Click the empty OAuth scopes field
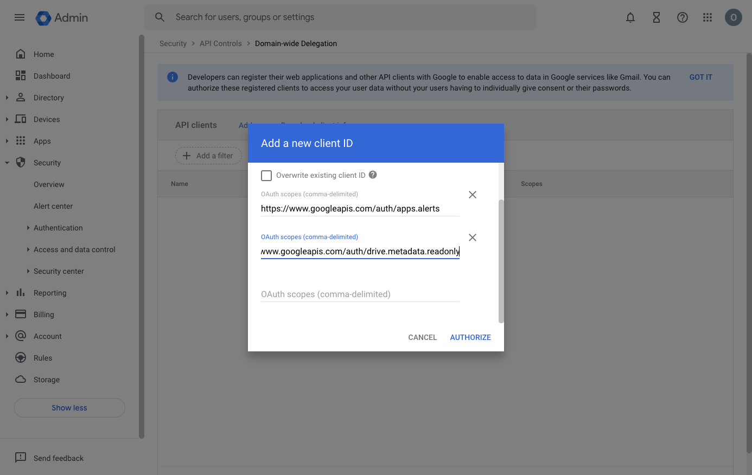Viewport: 752px width, 475px height. 360,294
